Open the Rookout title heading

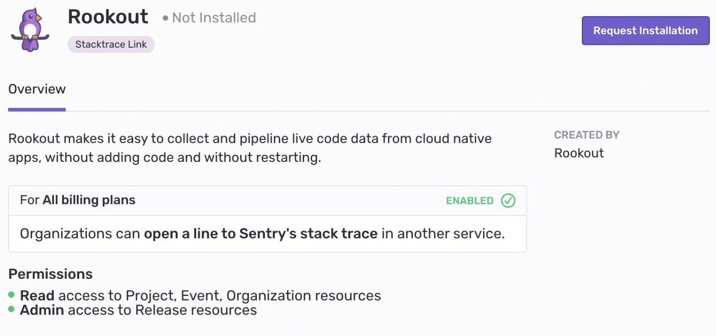(x=108, y=17)
